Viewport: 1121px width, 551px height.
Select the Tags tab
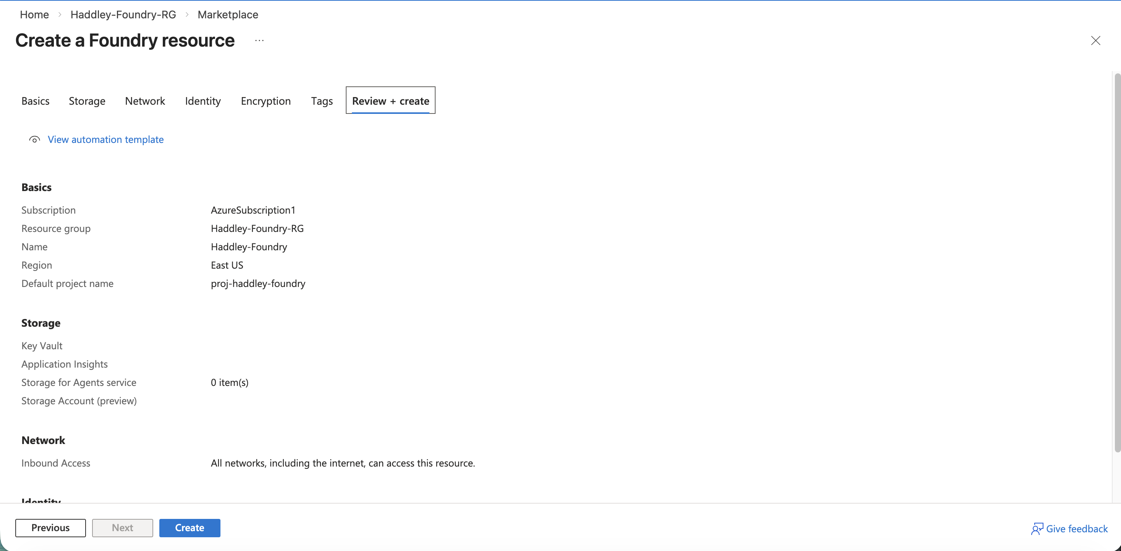pyautogui.click(x=322, y=100)
